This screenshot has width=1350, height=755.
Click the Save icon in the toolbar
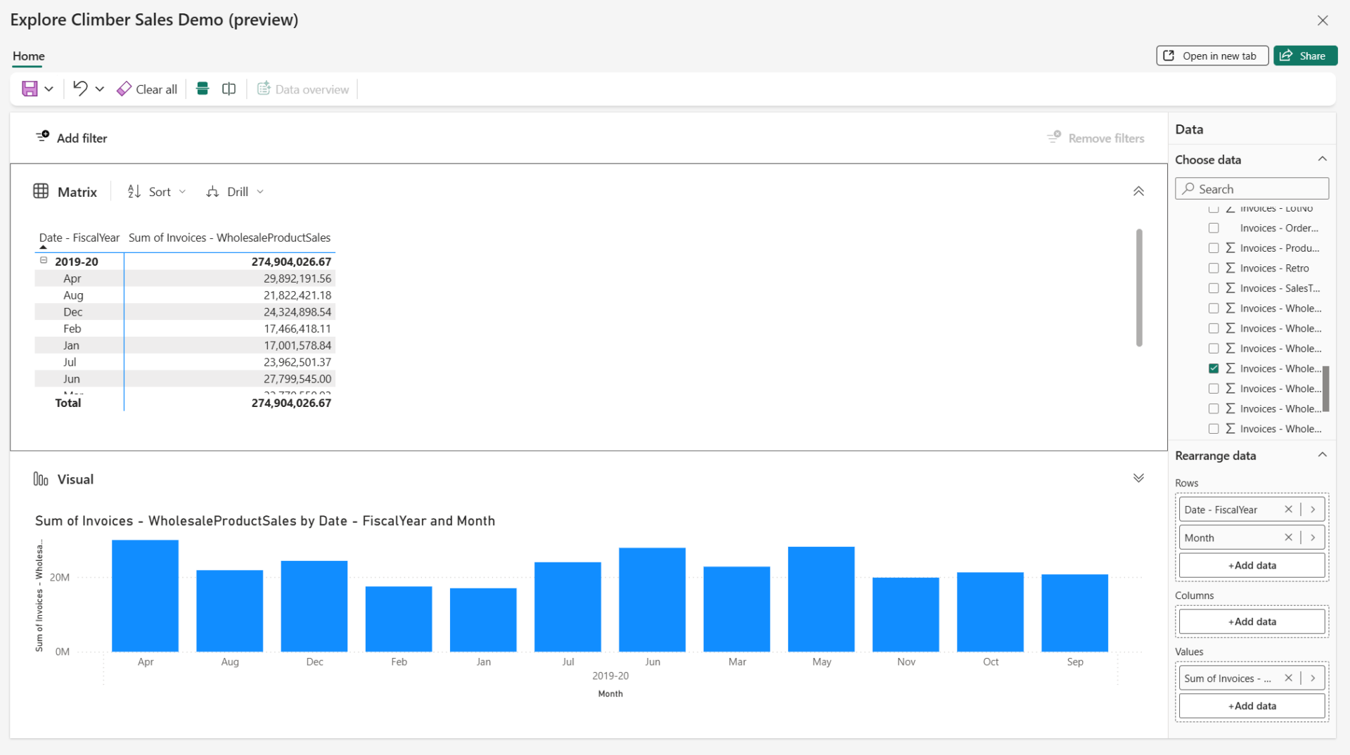[30, 89]
